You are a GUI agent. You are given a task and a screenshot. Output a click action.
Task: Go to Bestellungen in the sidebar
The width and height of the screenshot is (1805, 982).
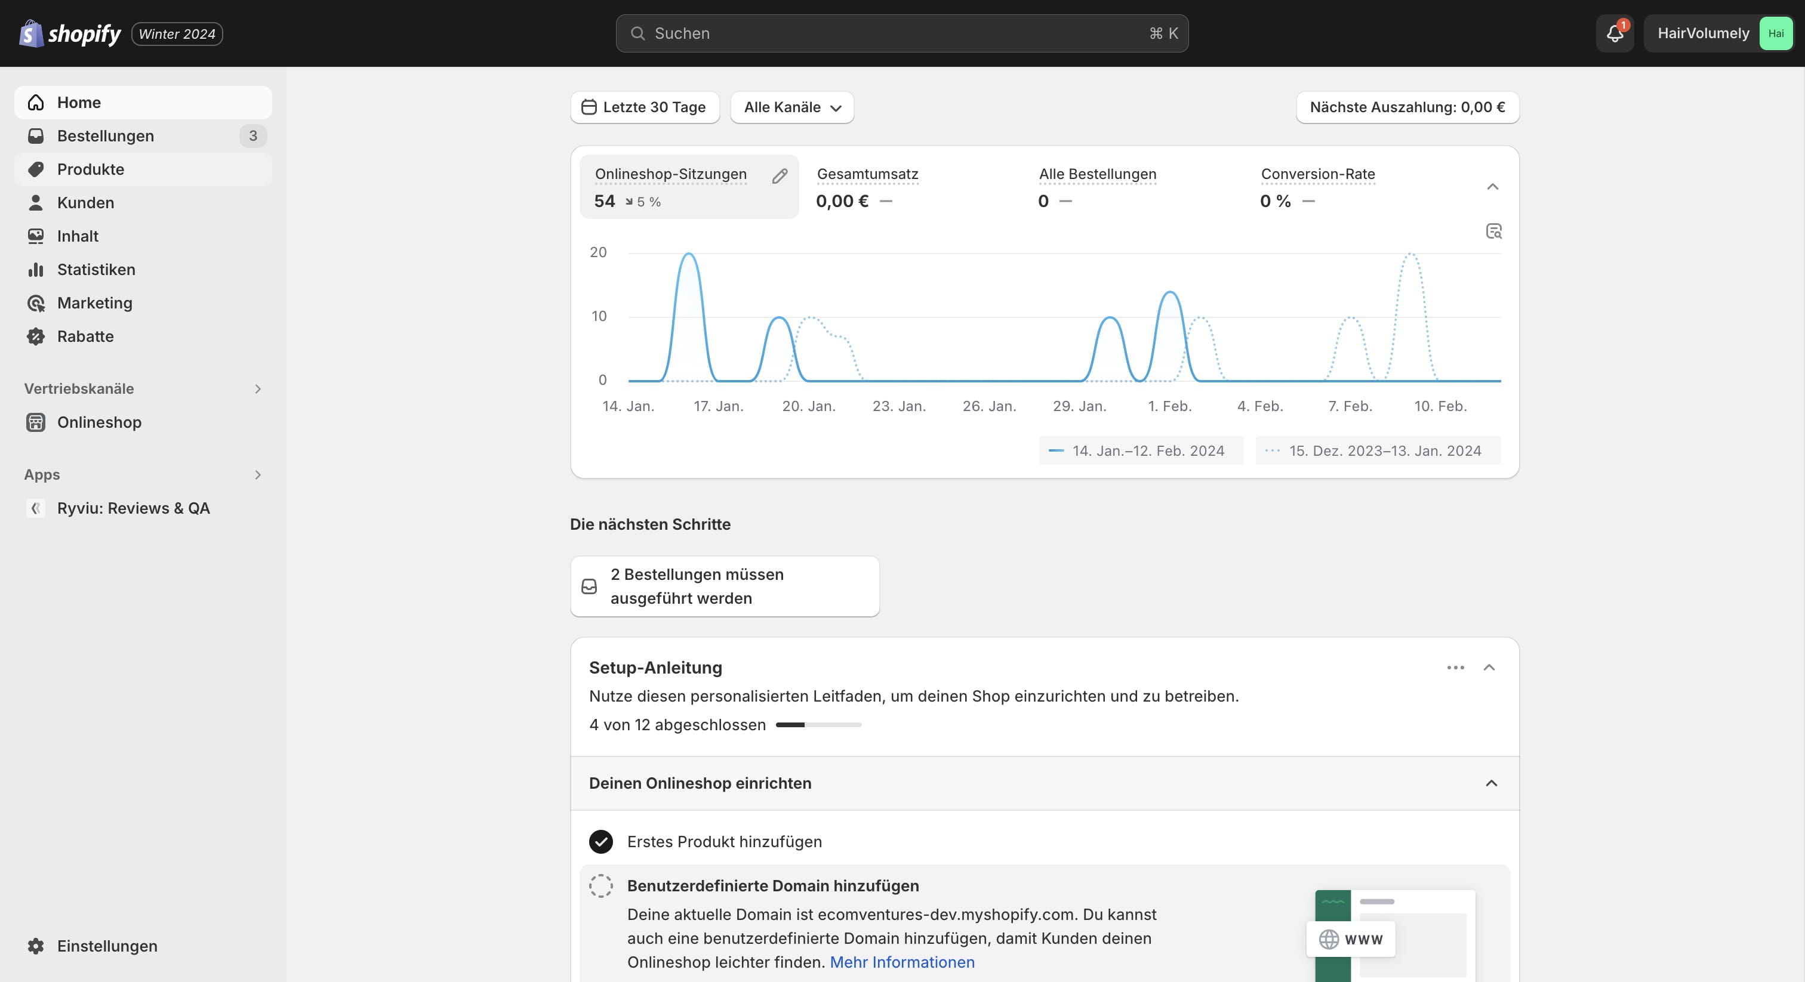(105, 136)
